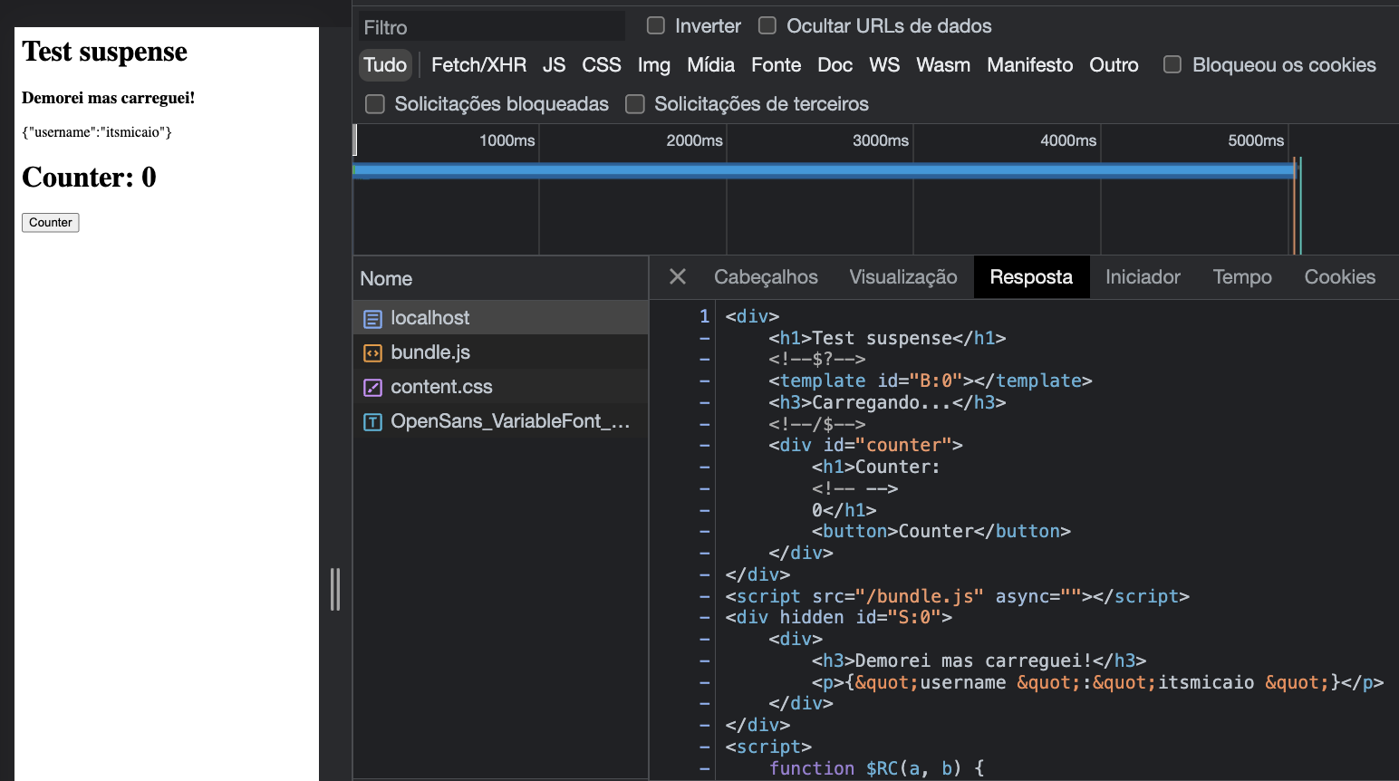Select the localhost request row
Screen dimensions: 1399x781
click(501, 318)
